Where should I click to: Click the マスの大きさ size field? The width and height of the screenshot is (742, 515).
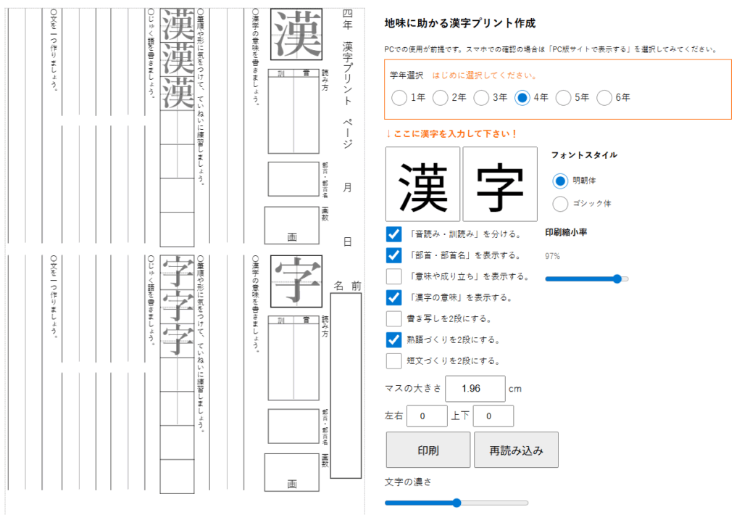pyautogui.click(x=475, y=389)
